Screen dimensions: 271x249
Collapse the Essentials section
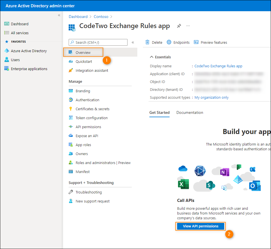152,57
